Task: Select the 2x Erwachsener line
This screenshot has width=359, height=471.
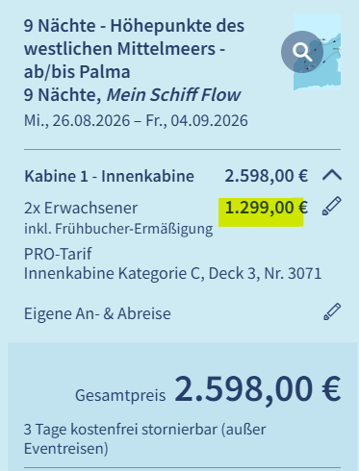Action: [x=81, y=208]
